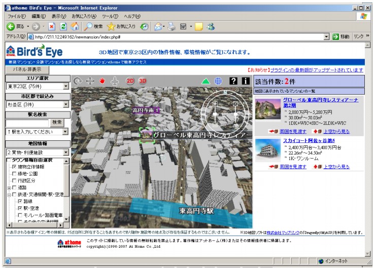
Task: Activate the red hand pan tool
Action: [x=102, y=81]
